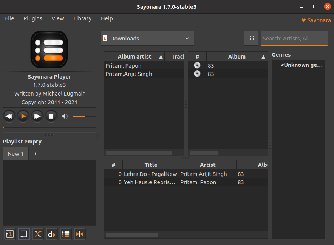Viewport: 334px width, 245px height.
Task: Close the Sayonara window
Action: point(328,6)
